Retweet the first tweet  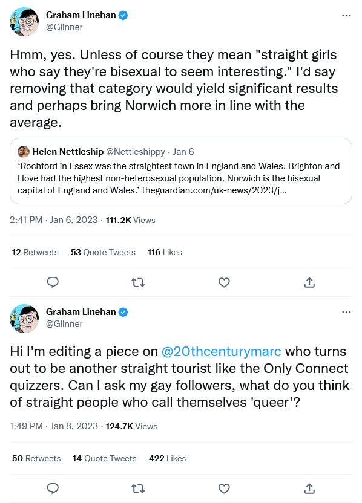click(x=138, y=282)
